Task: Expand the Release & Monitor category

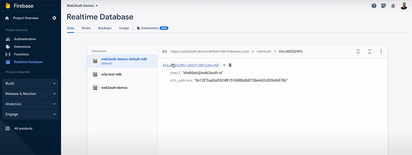Action: tap(31, 94)
